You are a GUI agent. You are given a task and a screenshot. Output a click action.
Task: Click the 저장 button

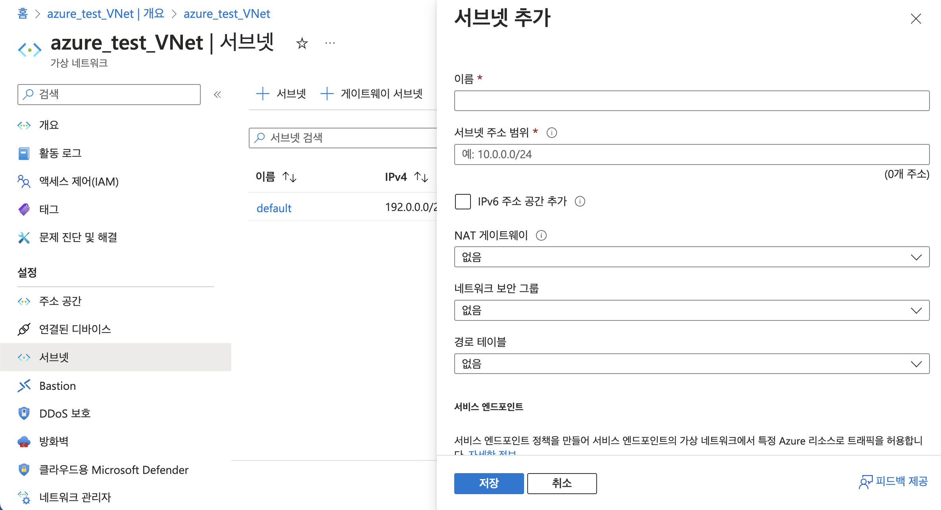[x=488, y=483]
